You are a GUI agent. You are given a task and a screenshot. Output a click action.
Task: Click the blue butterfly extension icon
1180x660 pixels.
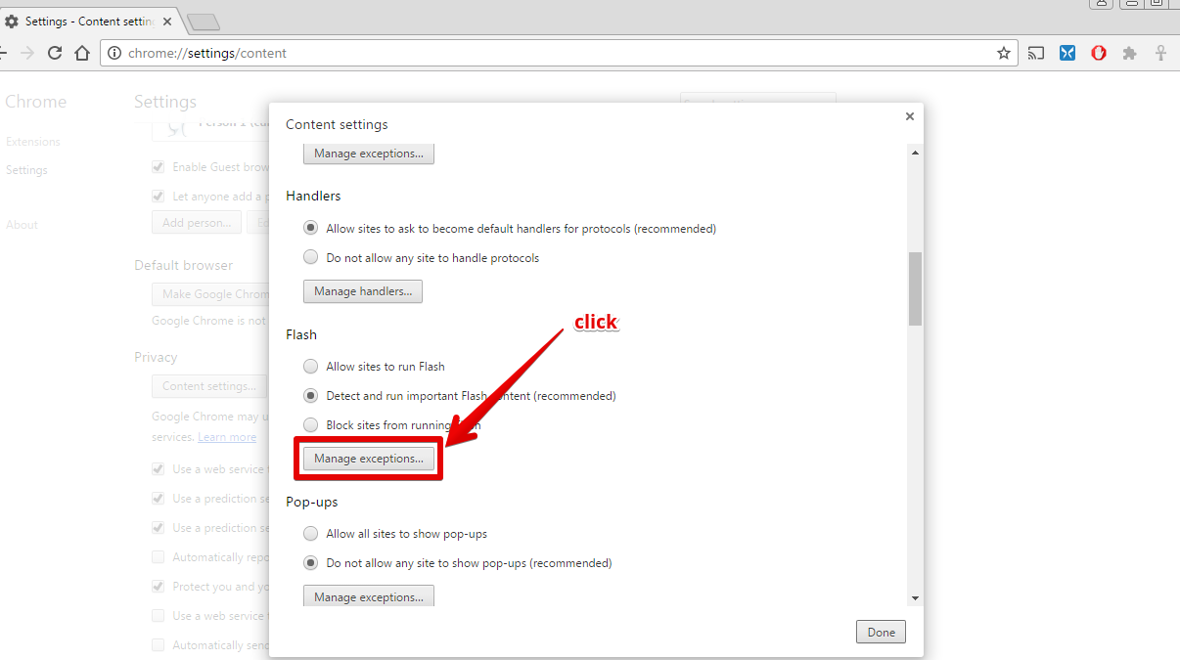[1067, 53]
